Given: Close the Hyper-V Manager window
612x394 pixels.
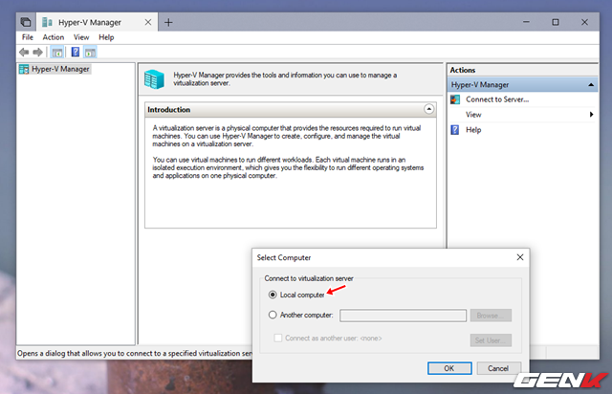Looking at the screenshot, I should [x=584, y=22].
